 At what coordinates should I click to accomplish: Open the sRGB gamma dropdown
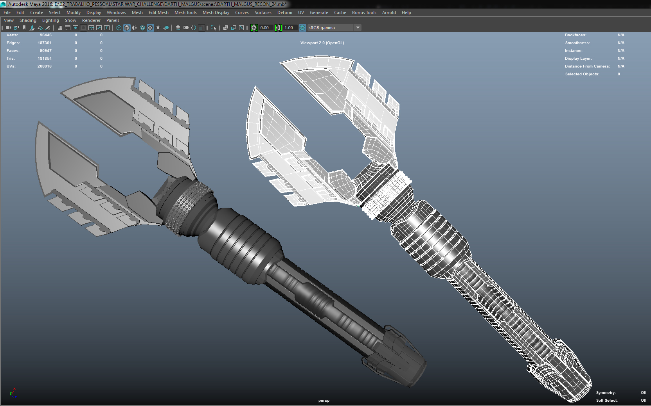[358, 28]
